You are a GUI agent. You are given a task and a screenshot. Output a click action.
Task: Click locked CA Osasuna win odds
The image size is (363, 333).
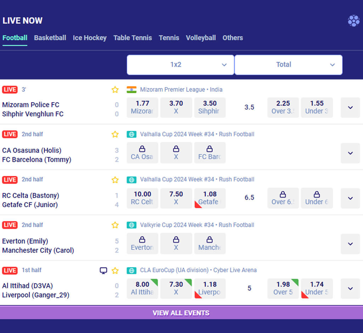pos(143,153)
